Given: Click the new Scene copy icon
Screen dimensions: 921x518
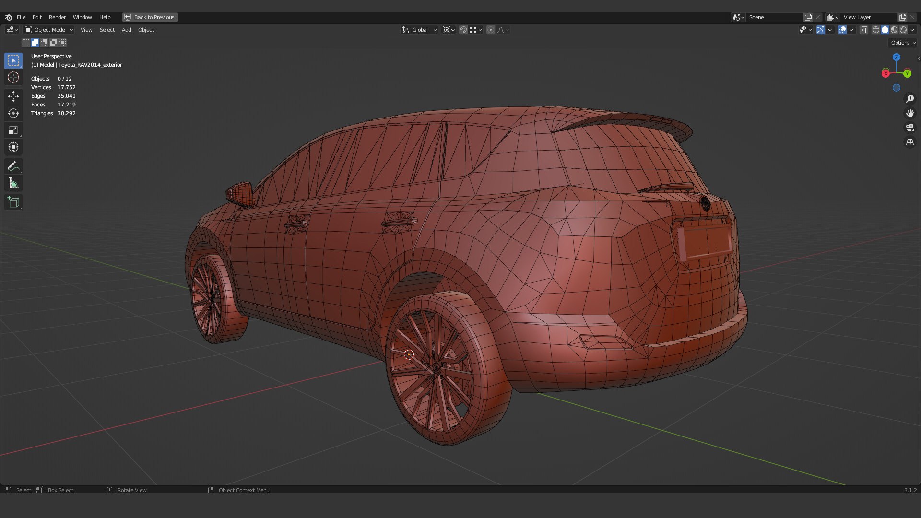Looking at the screenshot, I should (x=808, y=17).
